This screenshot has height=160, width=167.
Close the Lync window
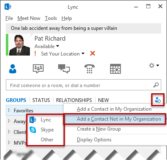click(x=160, y=6)
